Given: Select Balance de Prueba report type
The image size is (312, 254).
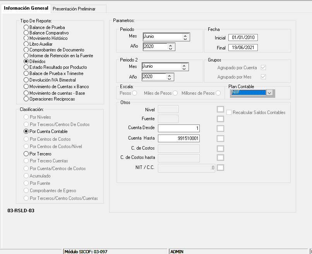Looking at the screenshot, I should [26, 27].
